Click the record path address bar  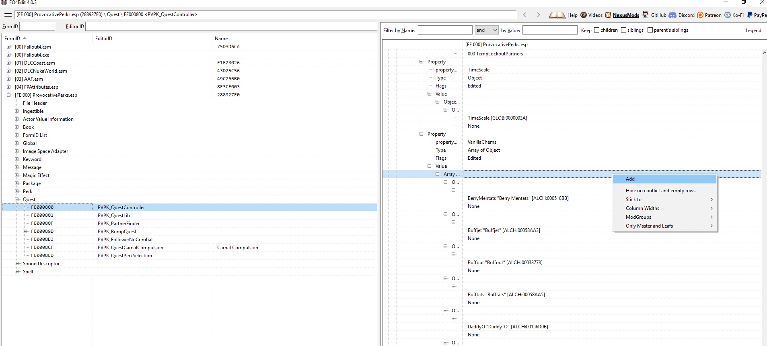tap(265, 15)
